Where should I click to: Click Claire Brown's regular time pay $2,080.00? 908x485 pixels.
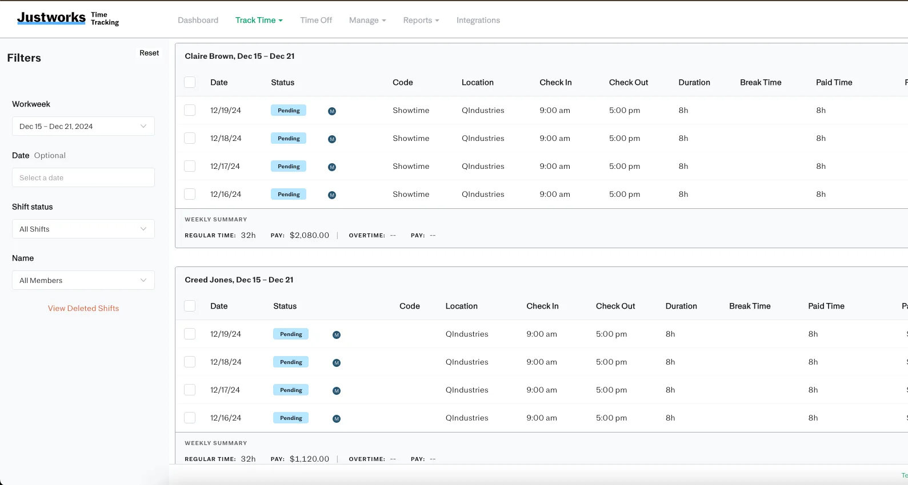click(x=310, y=235)
